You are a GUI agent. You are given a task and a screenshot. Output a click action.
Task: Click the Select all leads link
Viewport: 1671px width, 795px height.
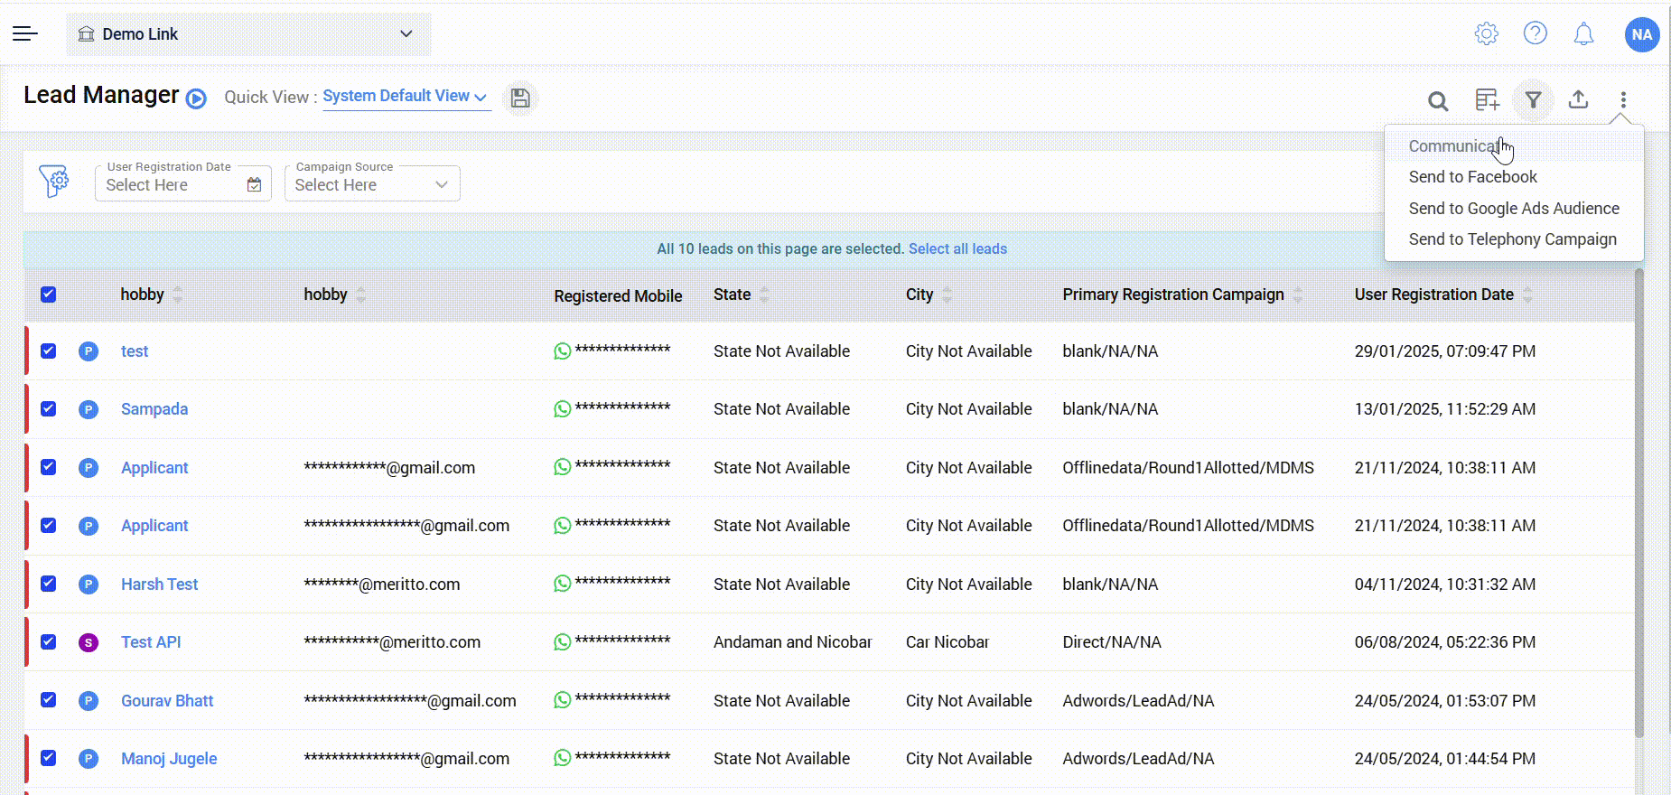click(957, 249)
